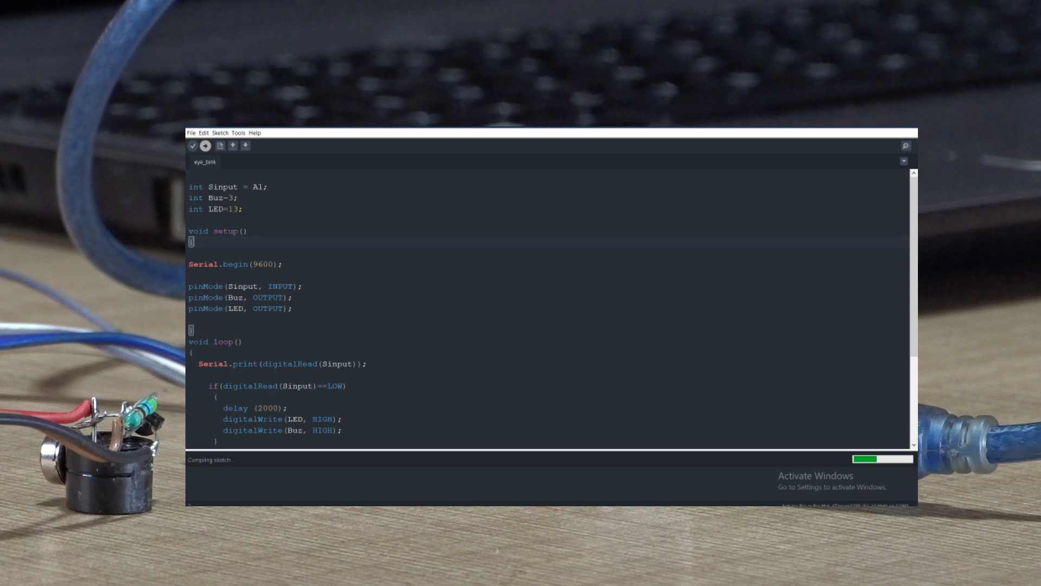The height and width of the screenshot is (586, 1041).
Task: Click the Upload arrow icon
Action: (x=205, y=146)
